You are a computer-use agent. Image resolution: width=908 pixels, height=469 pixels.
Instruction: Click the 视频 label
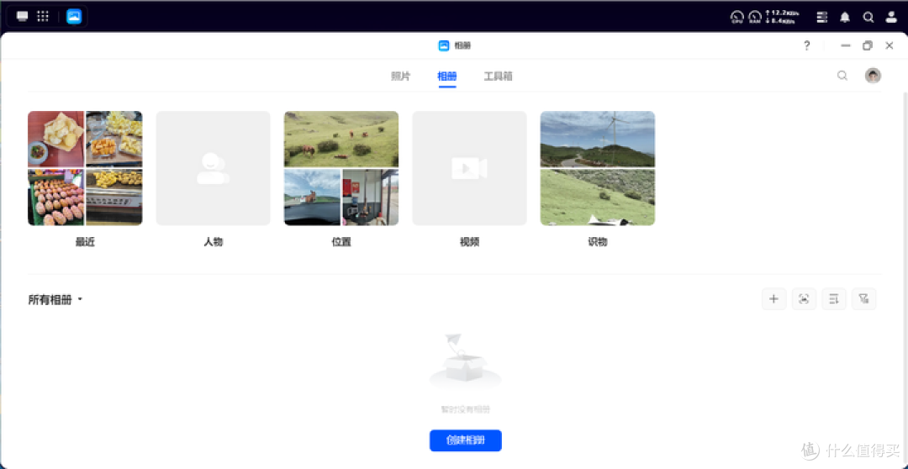click(x=470, y=242)
